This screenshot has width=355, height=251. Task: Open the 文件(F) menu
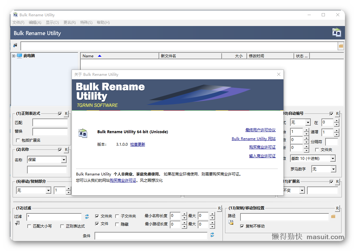(18, 22)
